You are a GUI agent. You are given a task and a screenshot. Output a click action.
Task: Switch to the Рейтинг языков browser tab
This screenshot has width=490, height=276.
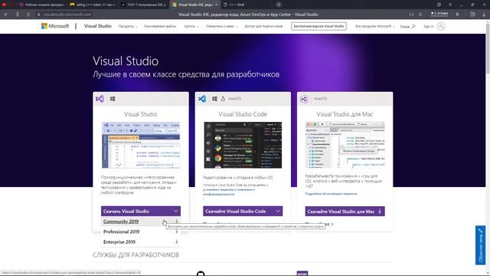tap(41, 5)
